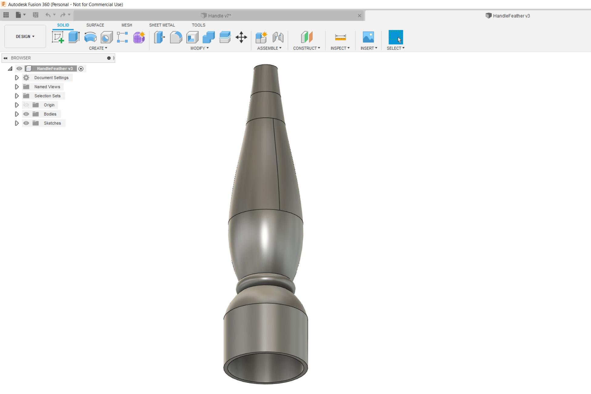Expand the Bodies tree node
The width and height of the screenshot is (591, 394).
(17, 114)
